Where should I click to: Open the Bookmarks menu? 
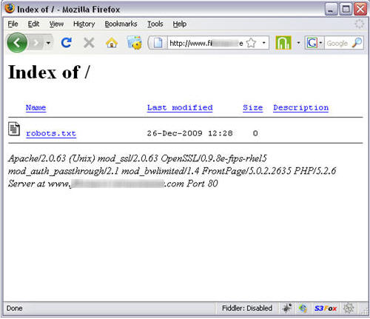[121, 24]
